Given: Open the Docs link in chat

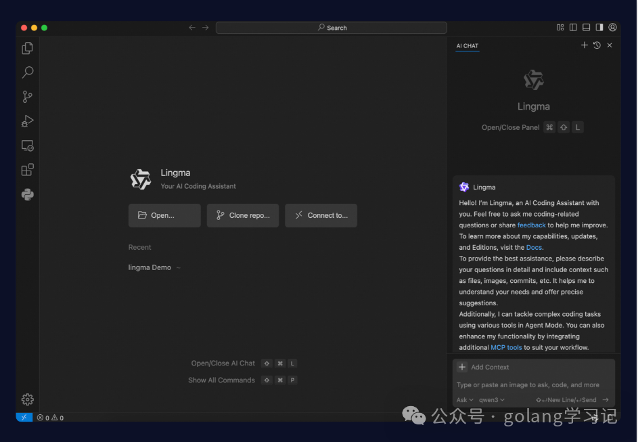Looking at the screenshot, I should 534,248.
